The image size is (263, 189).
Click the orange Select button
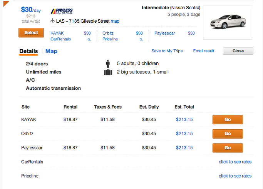[31, 33]
